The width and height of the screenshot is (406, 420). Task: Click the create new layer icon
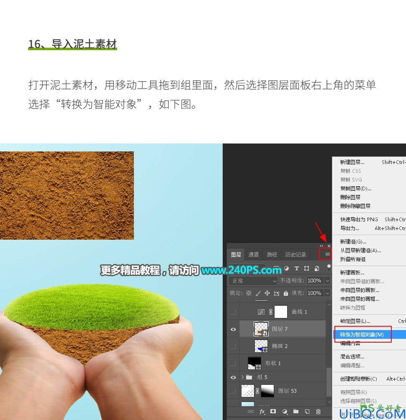[307, 411]
